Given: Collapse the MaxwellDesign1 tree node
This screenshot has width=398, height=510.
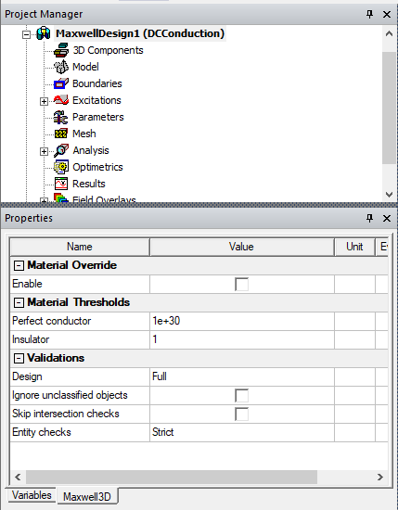Looking at the screenshot, I should (26, 34).
